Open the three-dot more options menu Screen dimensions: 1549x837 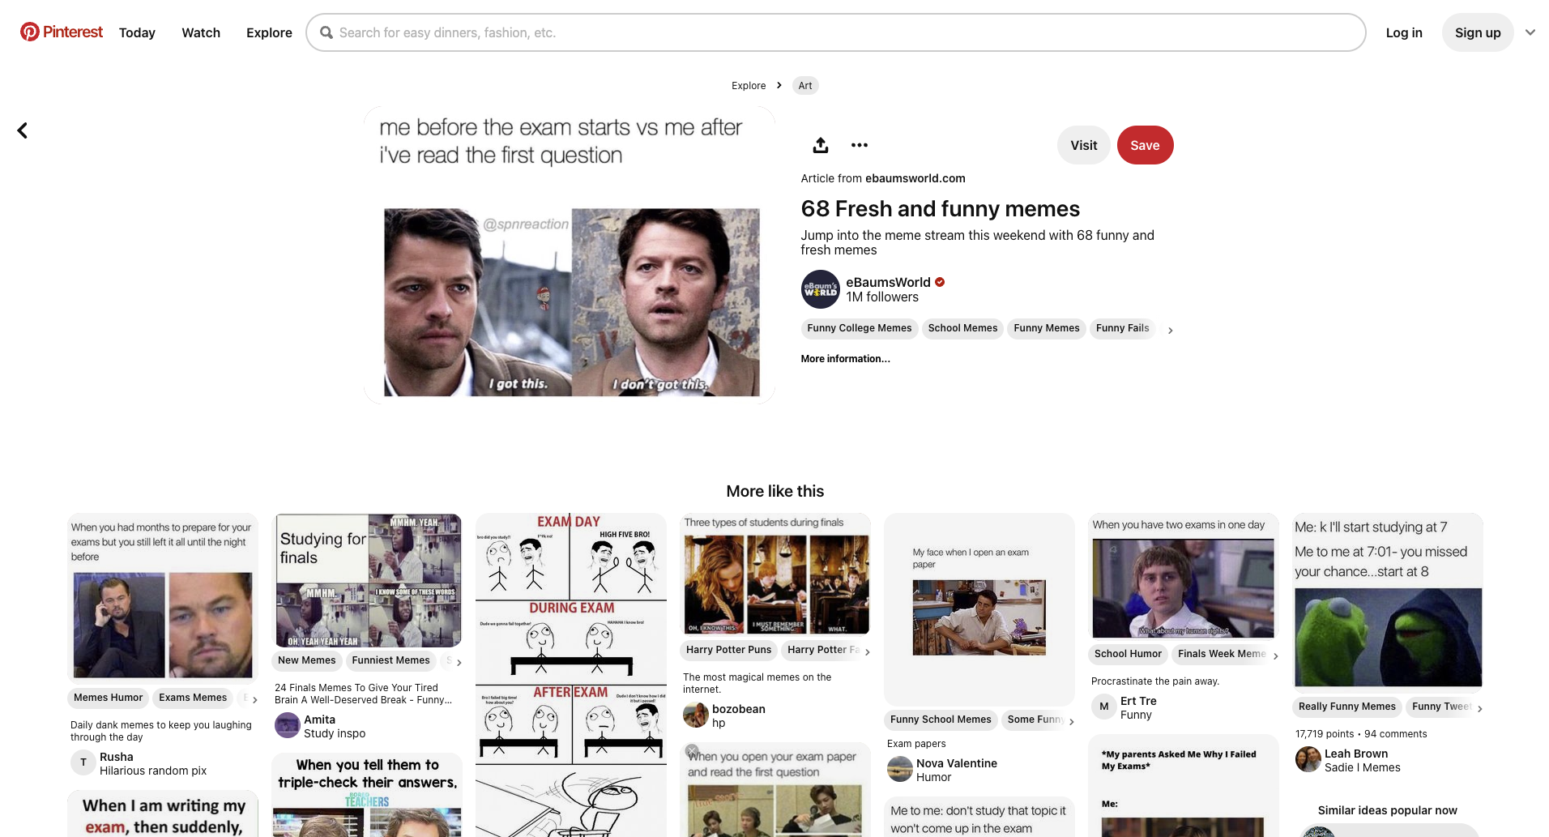859,145
